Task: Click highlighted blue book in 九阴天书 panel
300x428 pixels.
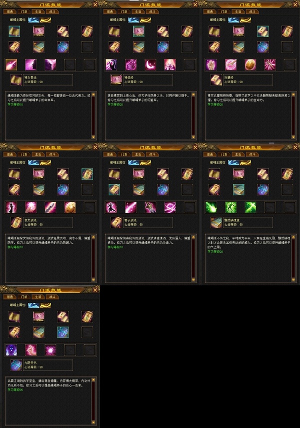Action: point(62,332)
